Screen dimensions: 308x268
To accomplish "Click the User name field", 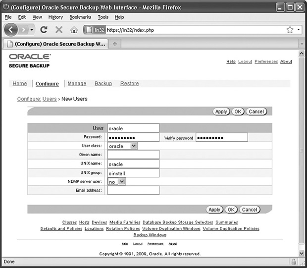I will pyautogui.click(x=133, y=128).
